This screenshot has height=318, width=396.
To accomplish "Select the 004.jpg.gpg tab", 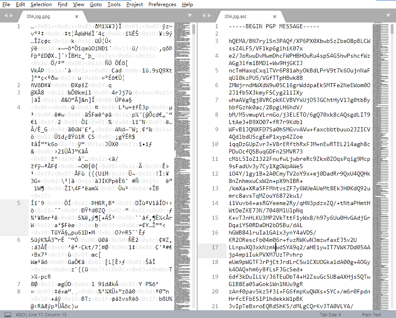I will click(x=38, y=16).
